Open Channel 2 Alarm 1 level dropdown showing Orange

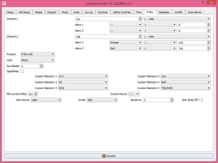[x=126, y=42]
